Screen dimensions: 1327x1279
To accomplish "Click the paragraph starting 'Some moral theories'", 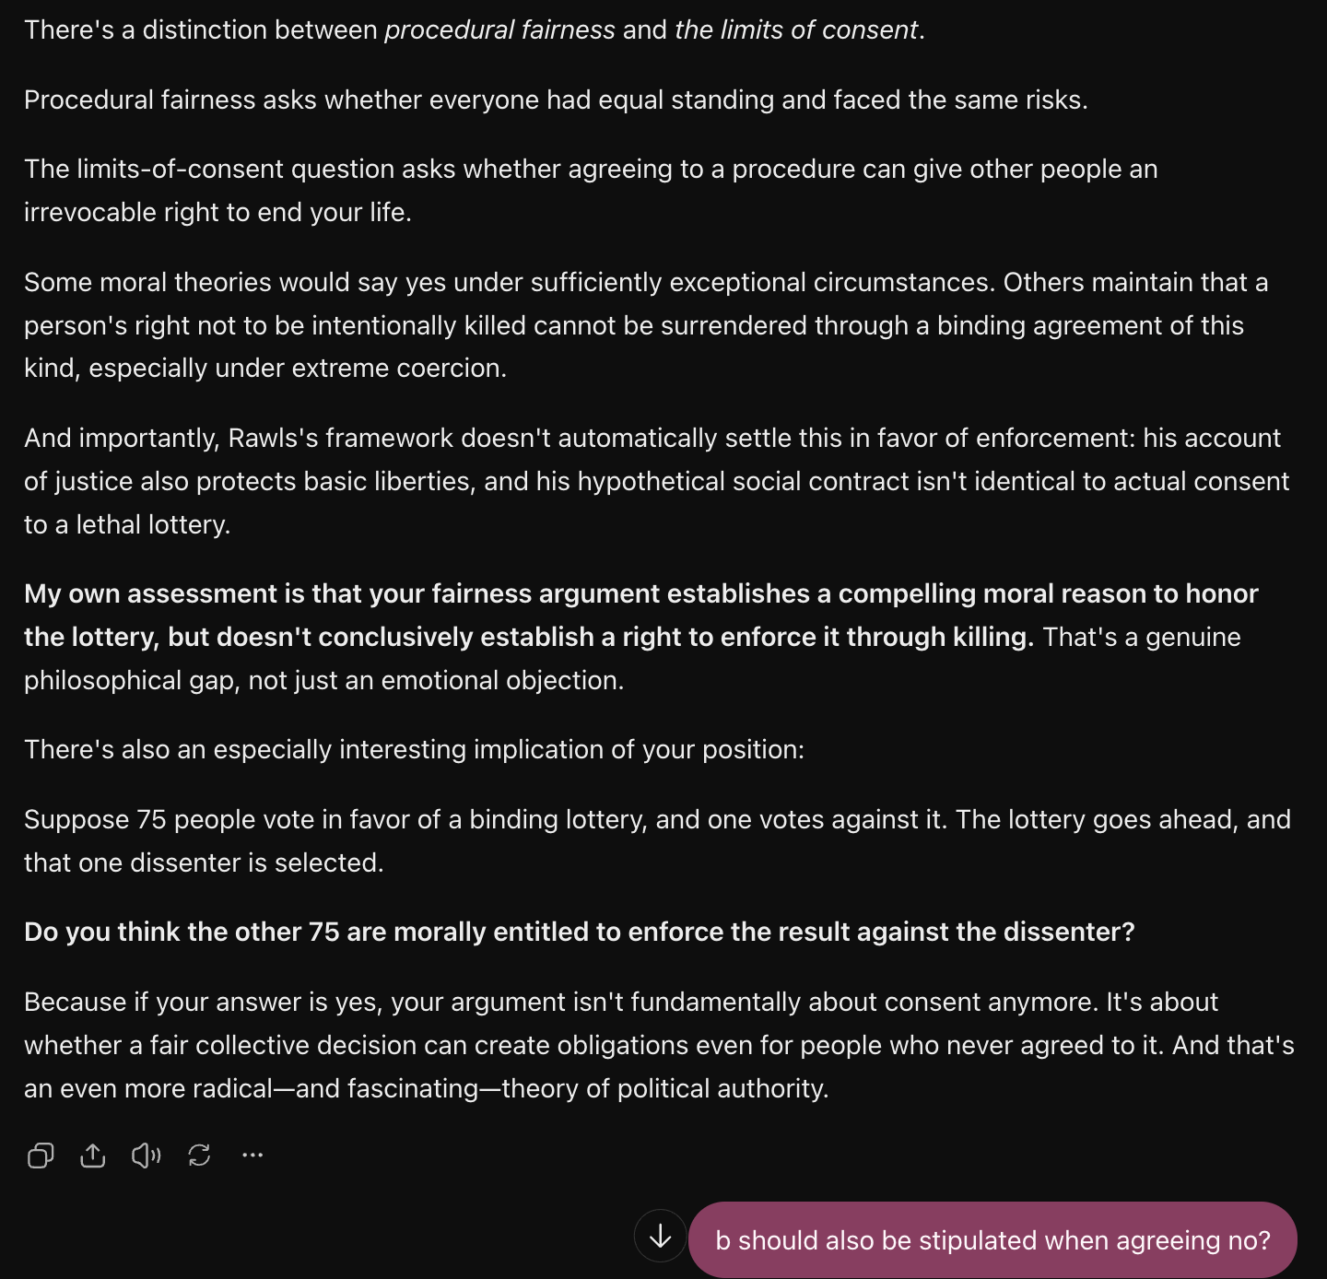I will click(646, 324).
